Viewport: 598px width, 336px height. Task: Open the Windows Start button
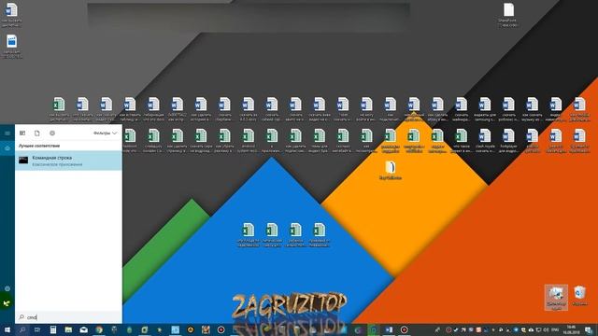[7, 329]
